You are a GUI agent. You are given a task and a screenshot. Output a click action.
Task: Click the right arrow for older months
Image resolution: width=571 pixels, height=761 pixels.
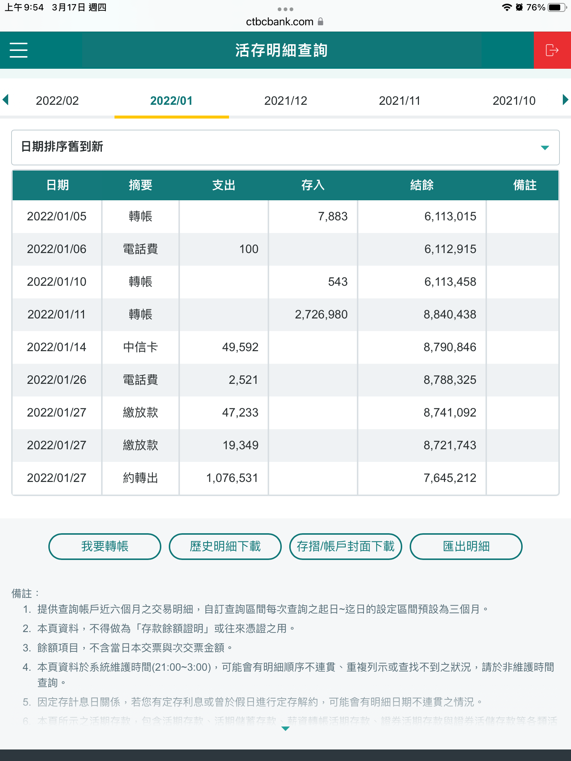coord(565,100)
